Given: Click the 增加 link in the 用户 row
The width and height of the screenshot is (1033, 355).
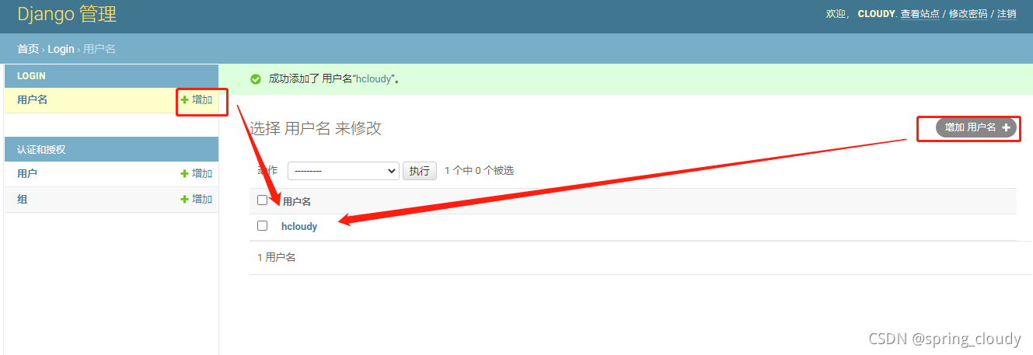Looking at the screenshot, I should (x=197, y=173).
